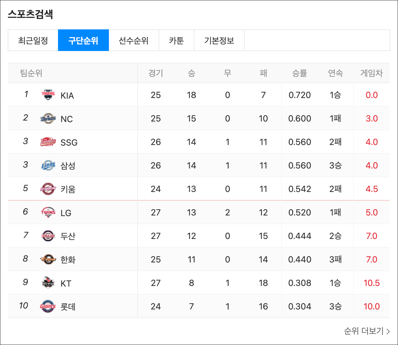This screenshot has height=345, width=398.
Task: Click 두산's winning percentage 0.444
Action: click(x=300, y=236)
